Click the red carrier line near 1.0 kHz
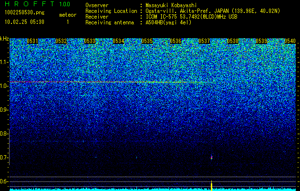This screenshot has height=191, width=300. coord(107,82)
